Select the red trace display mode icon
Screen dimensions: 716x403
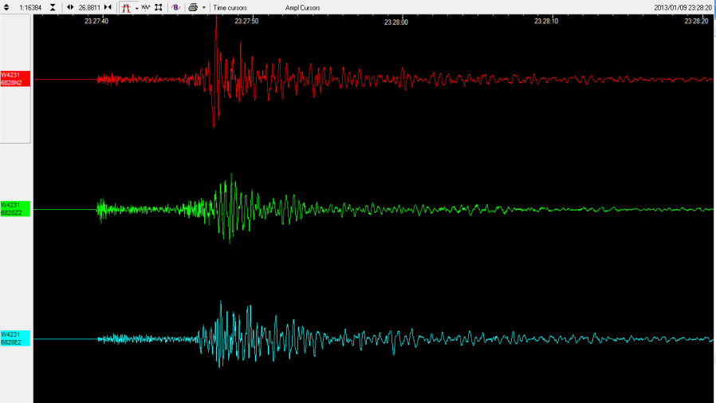(x=126, y=7)
